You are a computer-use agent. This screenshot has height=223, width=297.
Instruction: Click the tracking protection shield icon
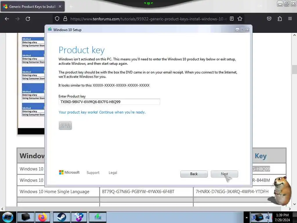(x=57, y=19)
